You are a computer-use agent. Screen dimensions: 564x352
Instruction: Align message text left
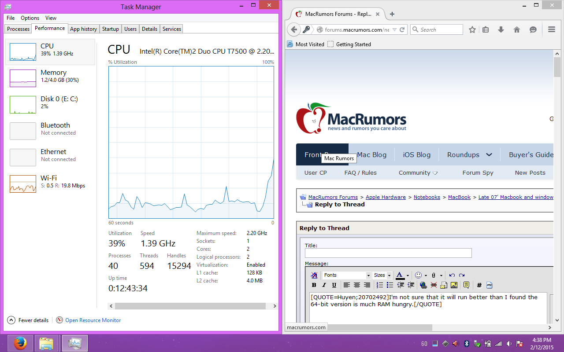[347, 285]
